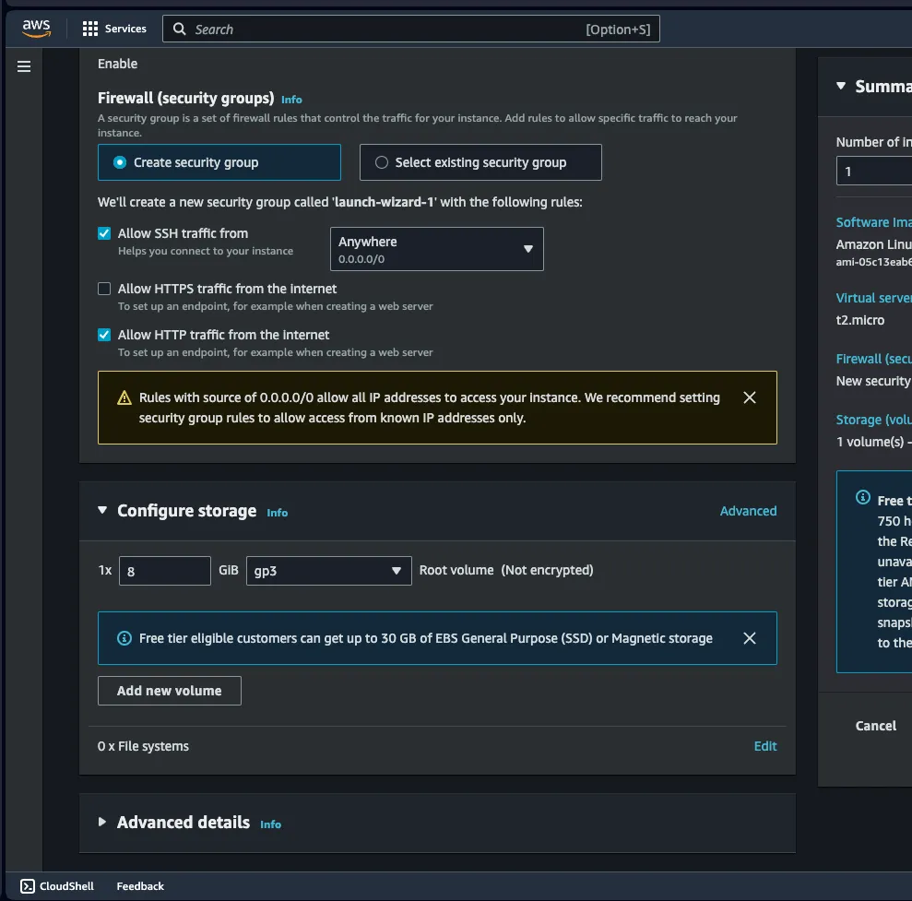Dismiss the 0.0.0.0/0 warning banner
Viewport: 912px width, 901px height.
click(x=749, y=397)
